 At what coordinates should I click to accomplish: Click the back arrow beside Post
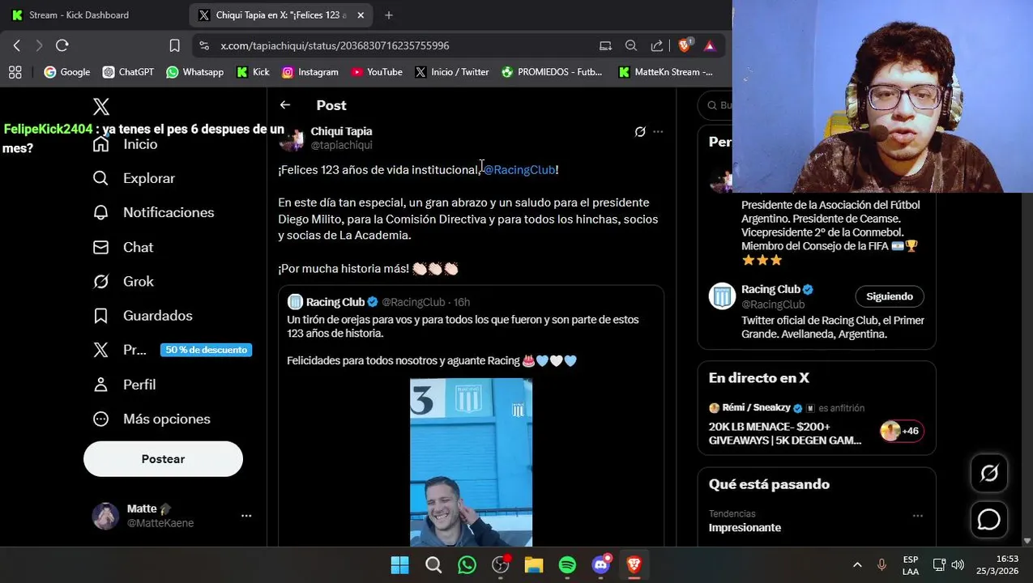(x=285, y=105)
